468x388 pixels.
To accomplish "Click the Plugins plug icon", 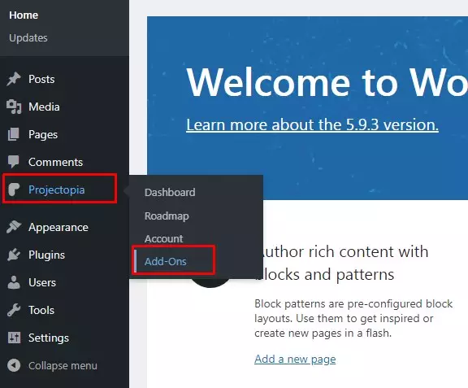I will pos(14,255).
